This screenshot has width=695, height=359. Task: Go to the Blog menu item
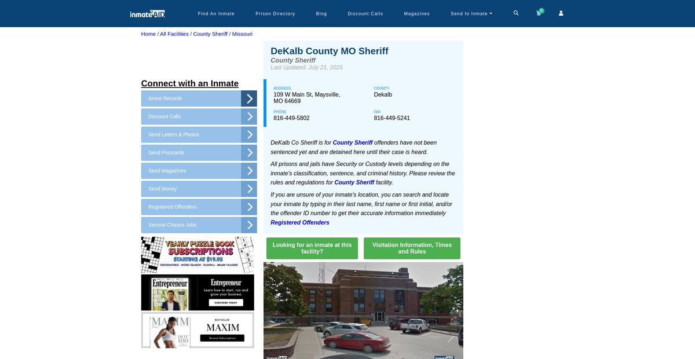pos(321,13)
